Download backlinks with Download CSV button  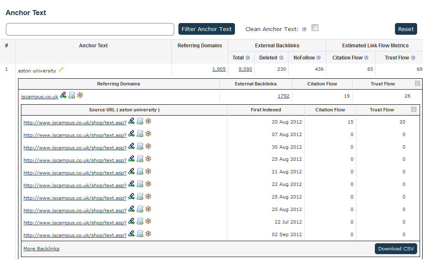click(x=396, y=249)
